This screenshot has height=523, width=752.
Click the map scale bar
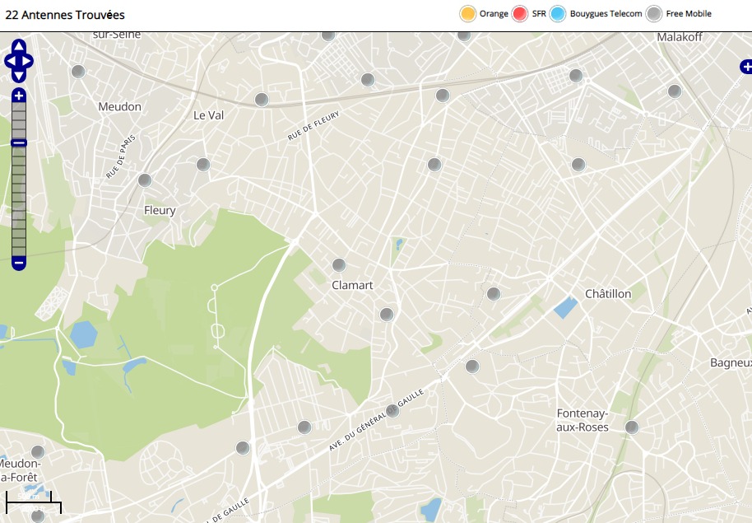pyautogui.click(x=33, y=500)
